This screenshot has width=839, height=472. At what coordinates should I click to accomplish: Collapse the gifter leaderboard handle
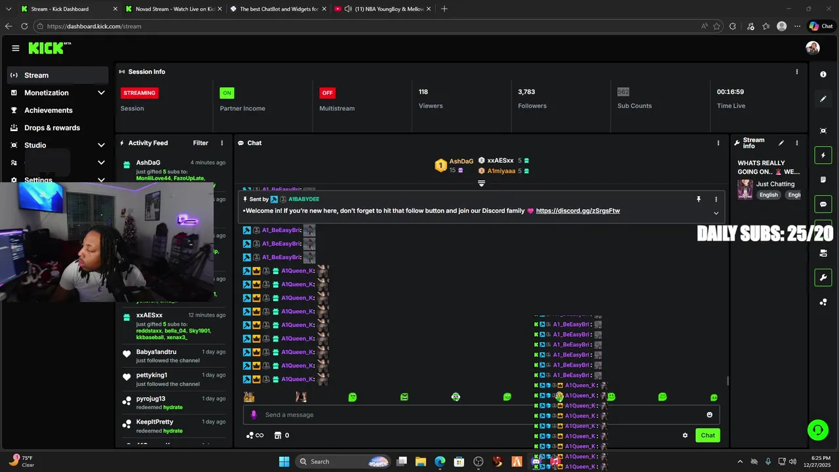coord(481,184)
